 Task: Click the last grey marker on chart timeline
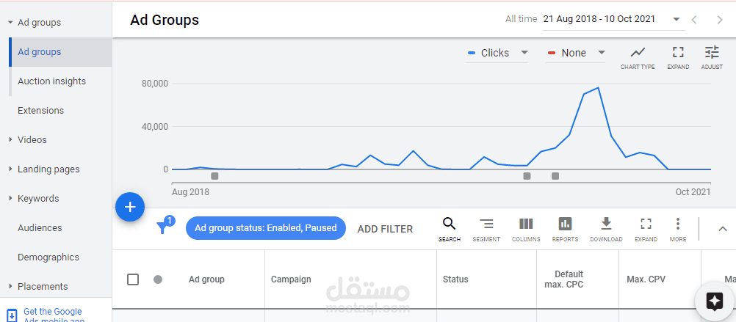555,176
